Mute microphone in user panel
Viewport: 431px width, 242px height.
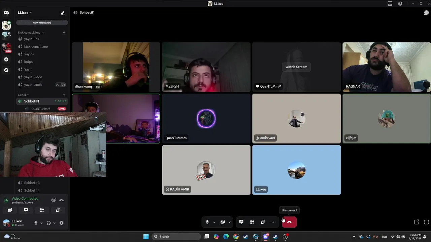tap(36, 223)
